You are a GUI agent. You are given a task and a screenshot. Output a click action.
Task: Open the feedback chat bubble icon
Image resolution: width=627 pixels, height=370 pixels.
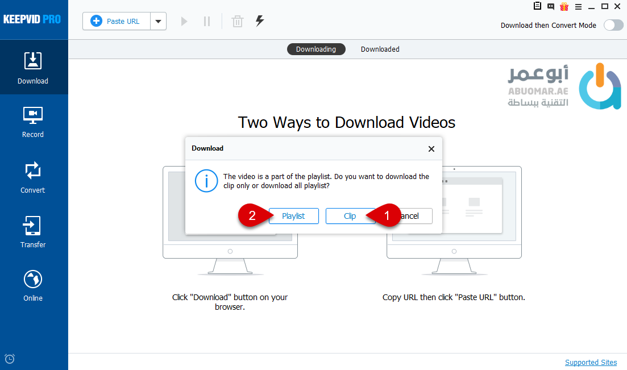tap(550, 7)
